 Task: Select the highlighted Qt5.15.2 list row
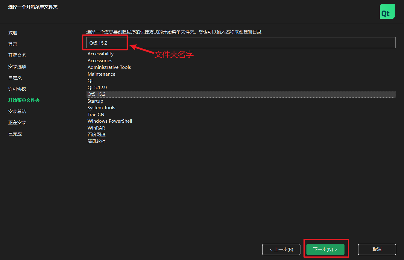click(x=241, y=94)
